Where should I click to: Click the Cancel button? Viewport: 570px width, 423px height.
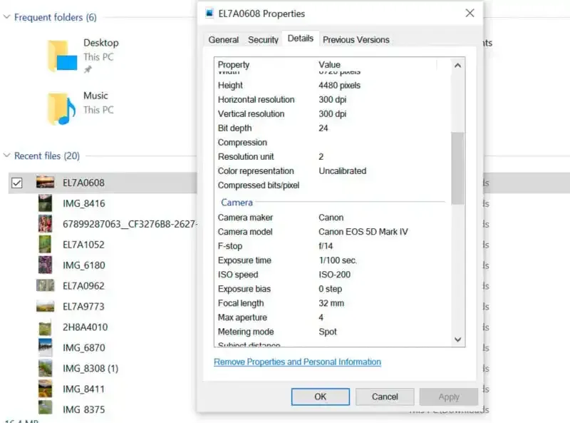pyautogui.click(x=385, y=397)
